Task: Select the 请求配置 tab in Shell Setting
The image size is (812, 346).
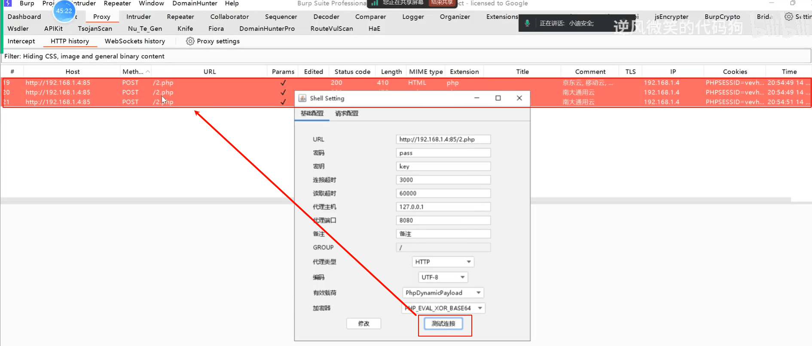Action: click(347, 113)
